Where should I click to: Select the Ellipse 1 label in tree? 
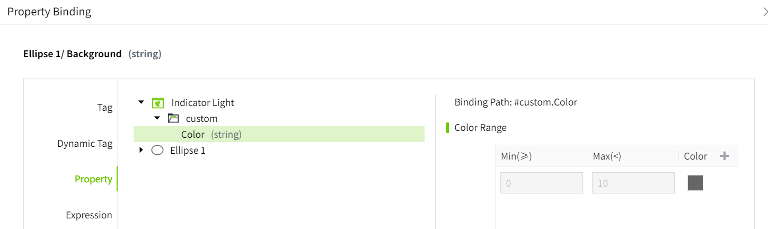[188, 151]
